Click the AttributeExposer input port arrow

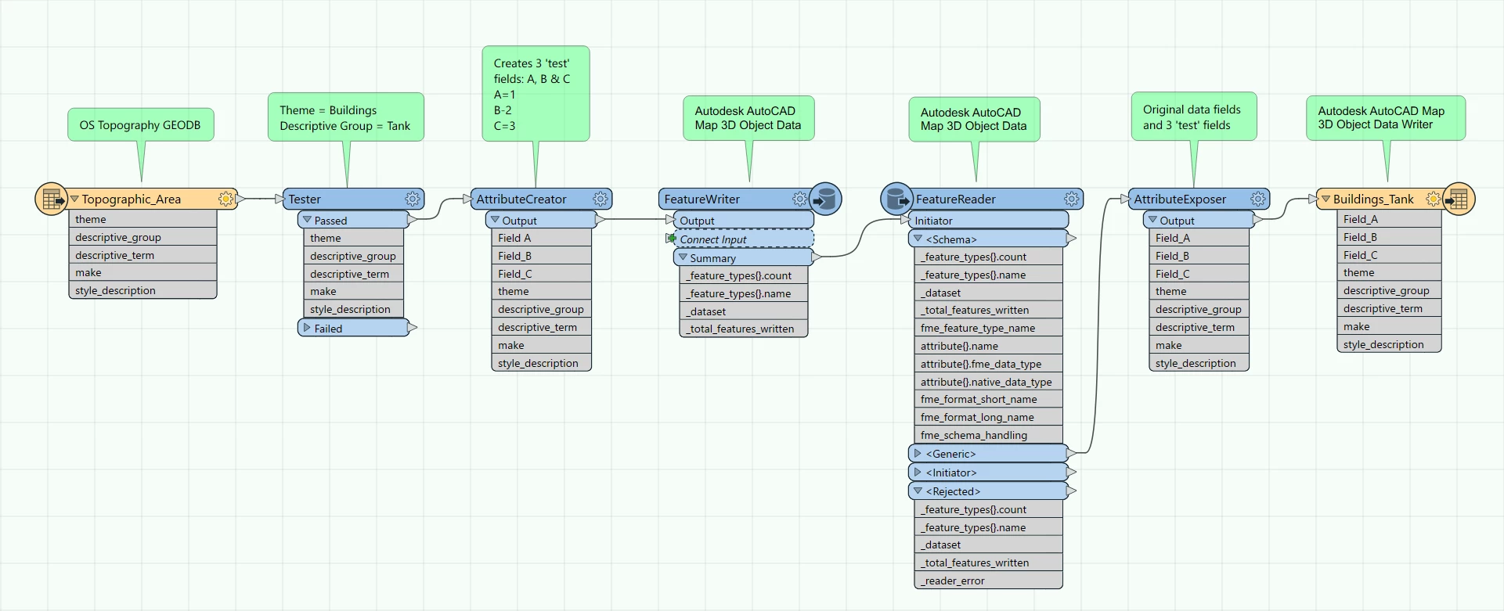[x=1125, y=199]
